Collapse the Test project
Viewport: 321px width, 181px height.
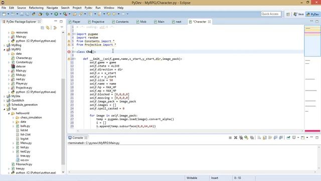coord(5,109)
